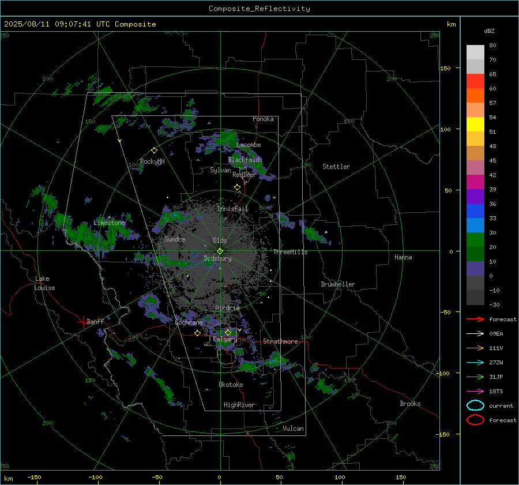The width and height of the screenshot is (519, 485).
Task: Click the RedDeer city label
Action: coord(245,175)
